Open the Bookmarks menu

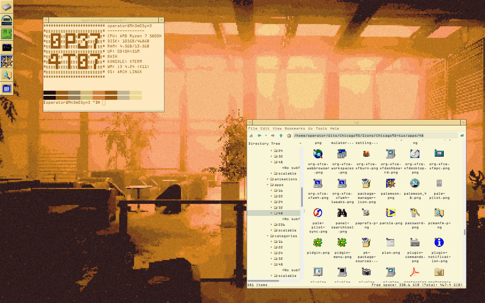click(295, 128)
